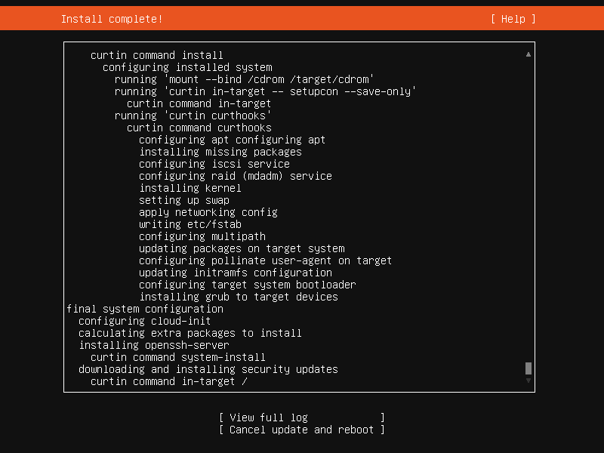Open the Help menu in header

tap(513, 19)
